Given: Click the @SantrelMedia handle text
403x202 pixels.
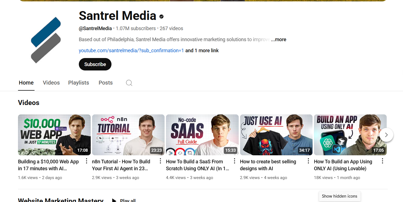Looking at the screenshot, I should click(95, 28).
